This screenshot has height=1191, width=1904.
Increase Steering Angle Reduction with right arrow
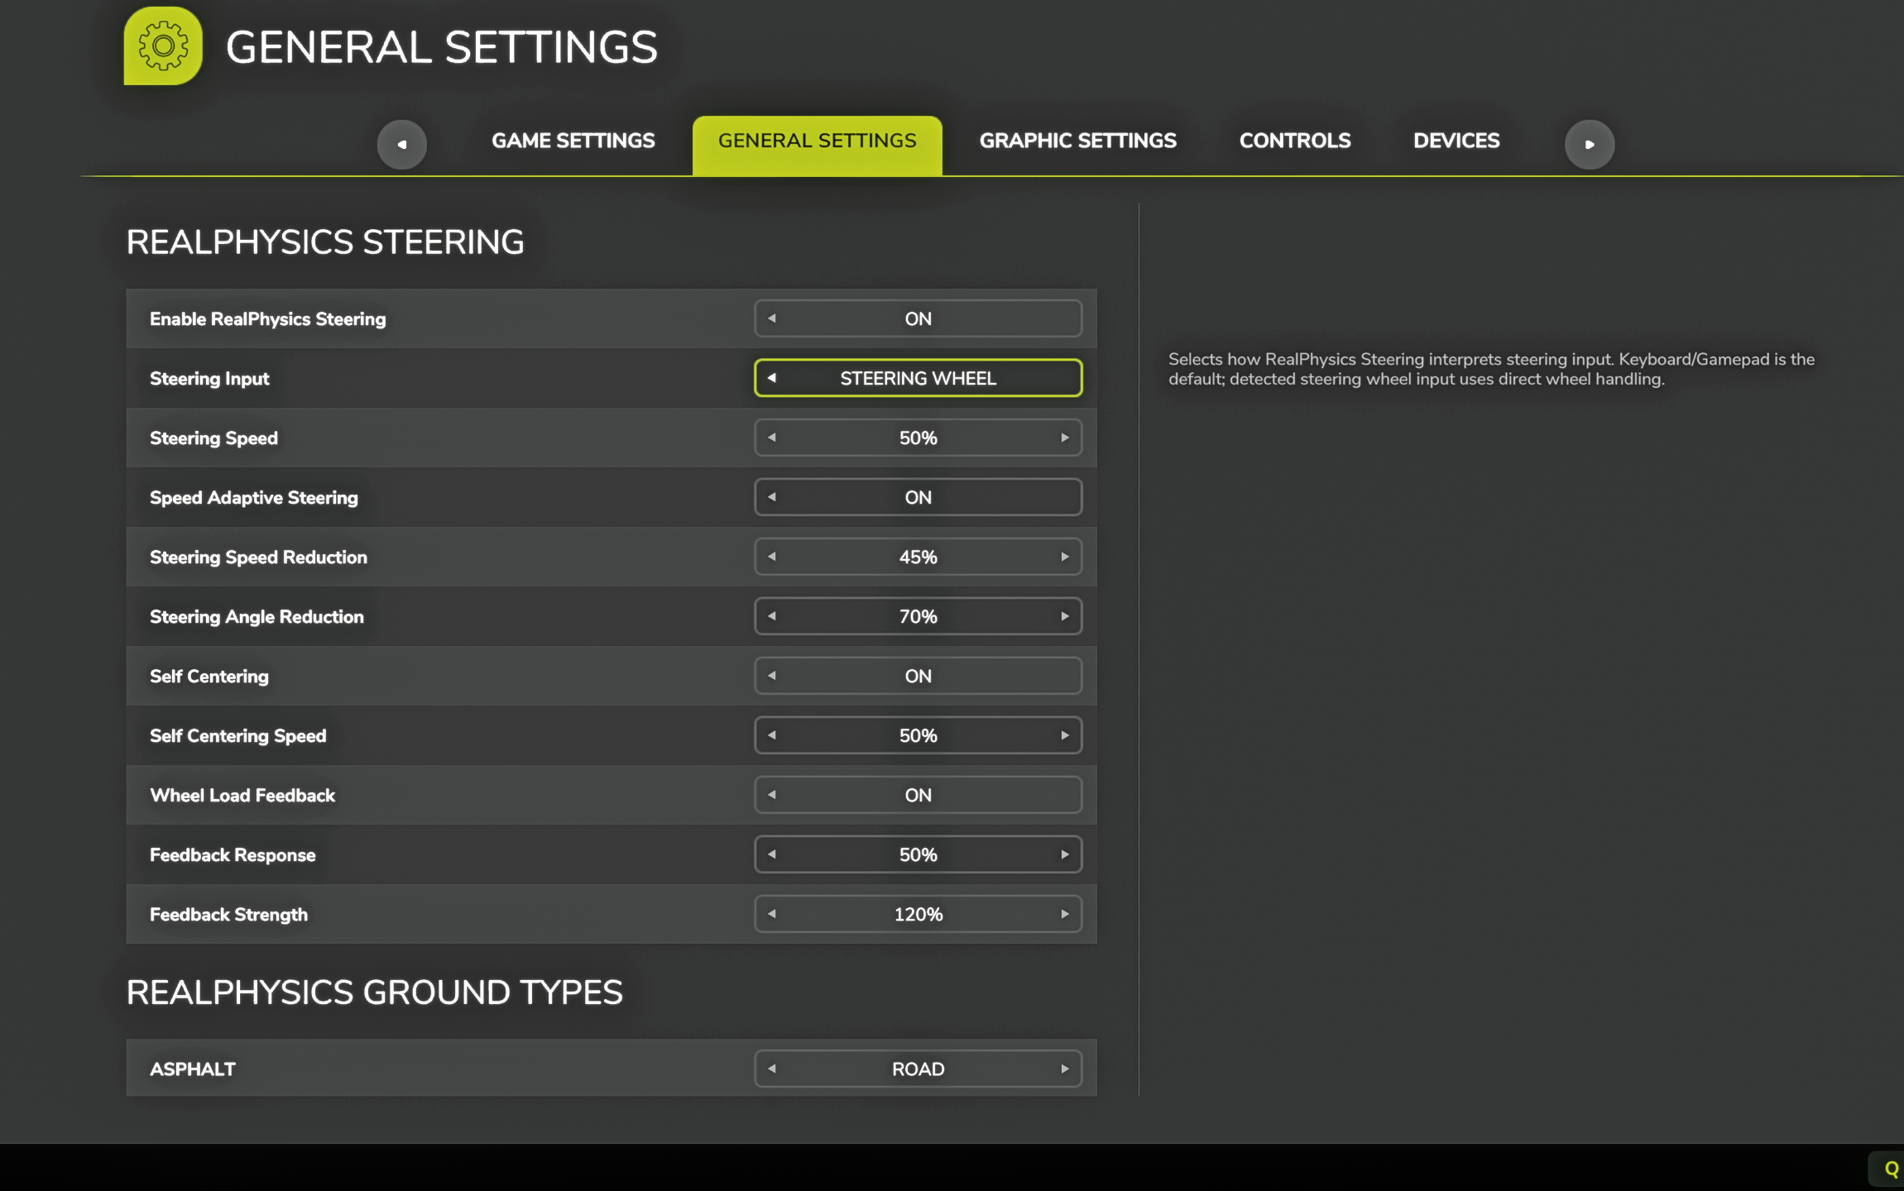[1065, 616]
